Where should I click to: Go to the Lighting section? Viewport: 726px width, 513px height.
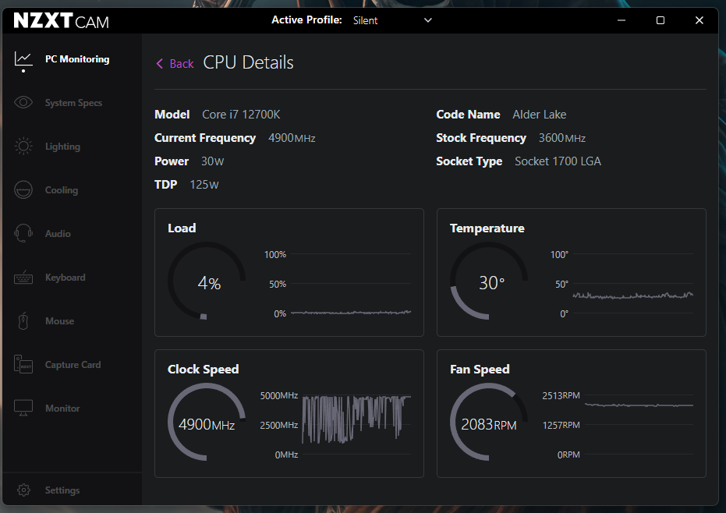click(62, 147)
